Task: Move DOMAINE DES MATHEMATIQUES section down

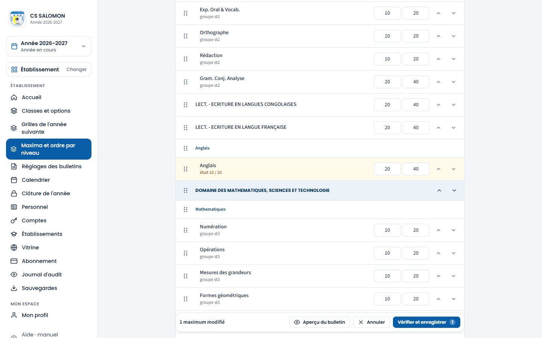Action: coord(454,190)
